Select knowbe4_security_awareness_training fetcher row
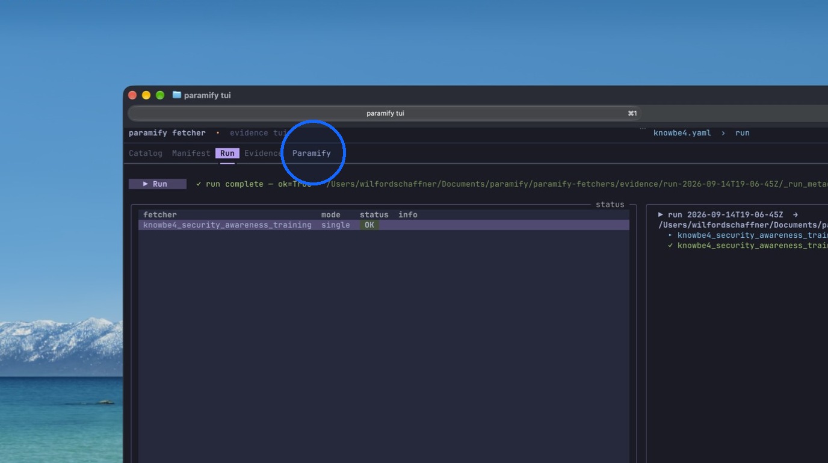 click(384, 225)
